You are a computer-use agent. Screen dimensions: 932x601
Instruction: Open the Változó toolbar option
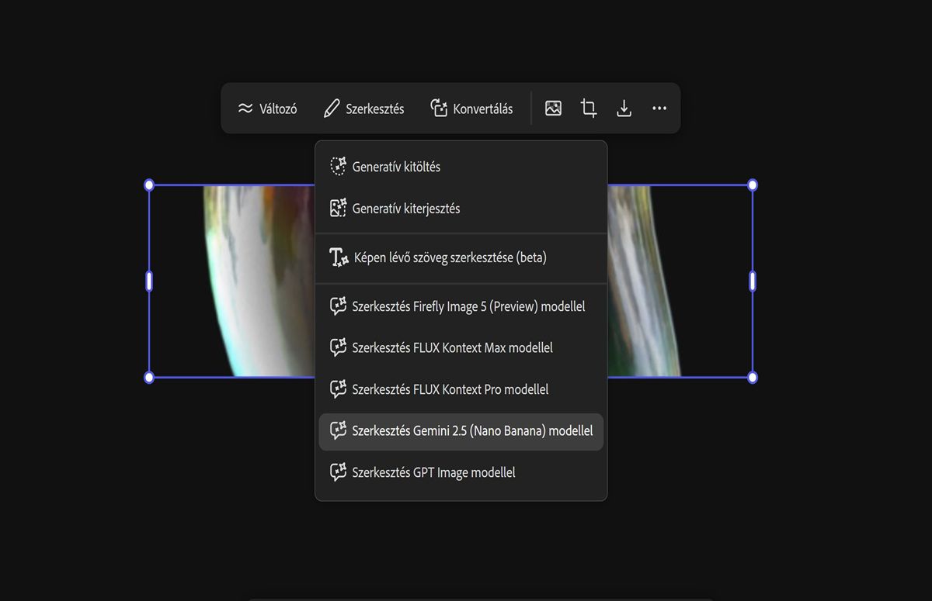pyautogui.click(x=267, y=109)
